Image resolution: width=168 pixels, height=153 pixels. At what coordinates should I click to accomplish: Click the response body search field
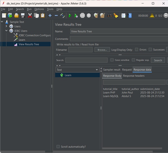coord(134,82)
